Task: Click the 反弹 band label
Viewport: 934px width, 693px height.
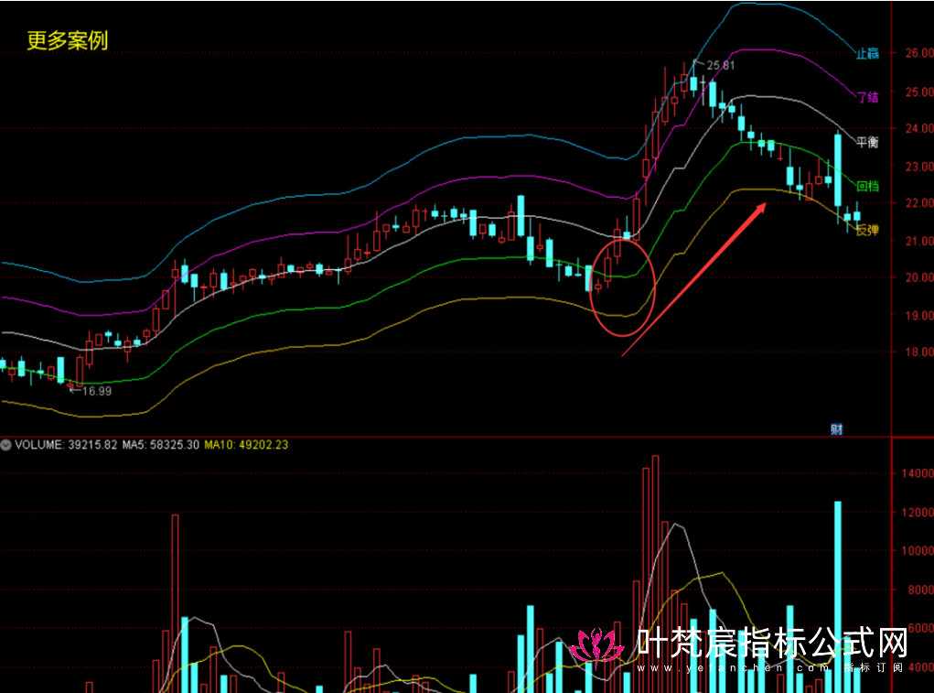Action: pyautogui.click(x=867, y=230)
